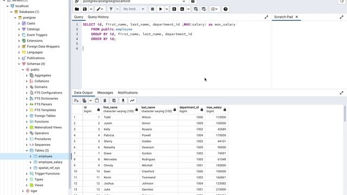Expand the Casts node

pyautogui.click(x=19, y=23)
